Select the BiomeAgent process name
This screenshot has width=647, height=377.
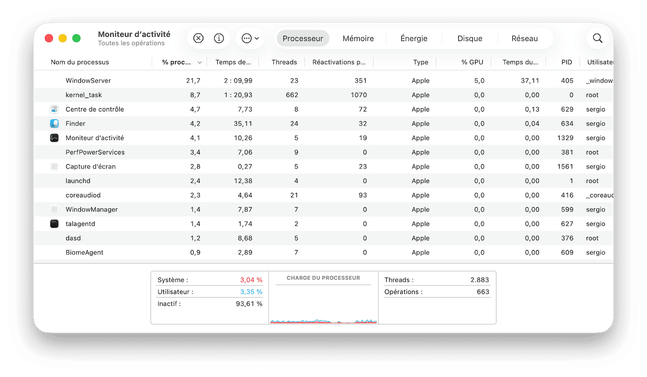pyautogui.click(x=84, y=252)
